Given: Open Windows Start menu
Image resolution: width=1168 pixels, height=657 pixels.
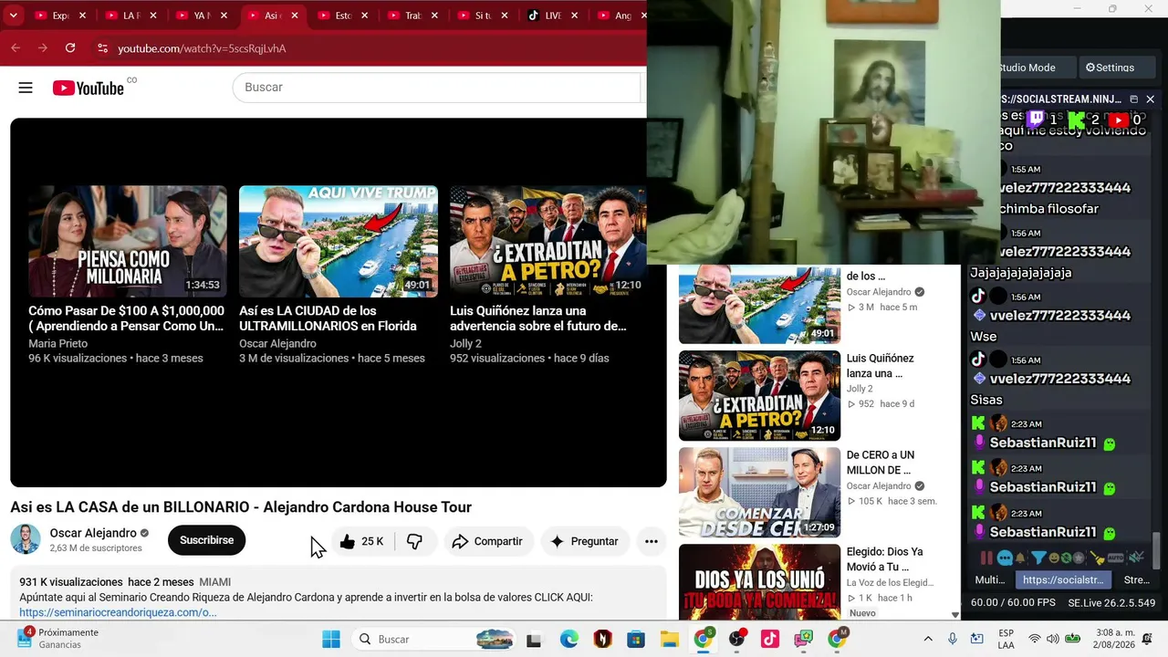Looking at the screenshot, I should coord(331,639).
